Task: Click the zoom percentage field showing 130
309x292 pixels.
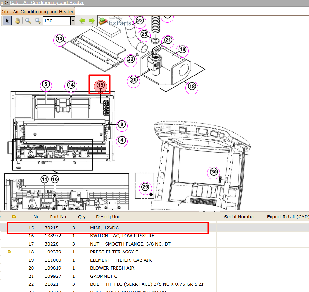Action: coord(57,21)
